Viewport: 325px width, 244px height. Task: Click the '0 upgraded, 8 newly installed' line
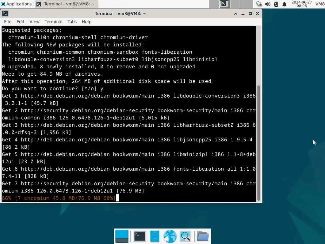pyautogui.click(x=100, y=67)
